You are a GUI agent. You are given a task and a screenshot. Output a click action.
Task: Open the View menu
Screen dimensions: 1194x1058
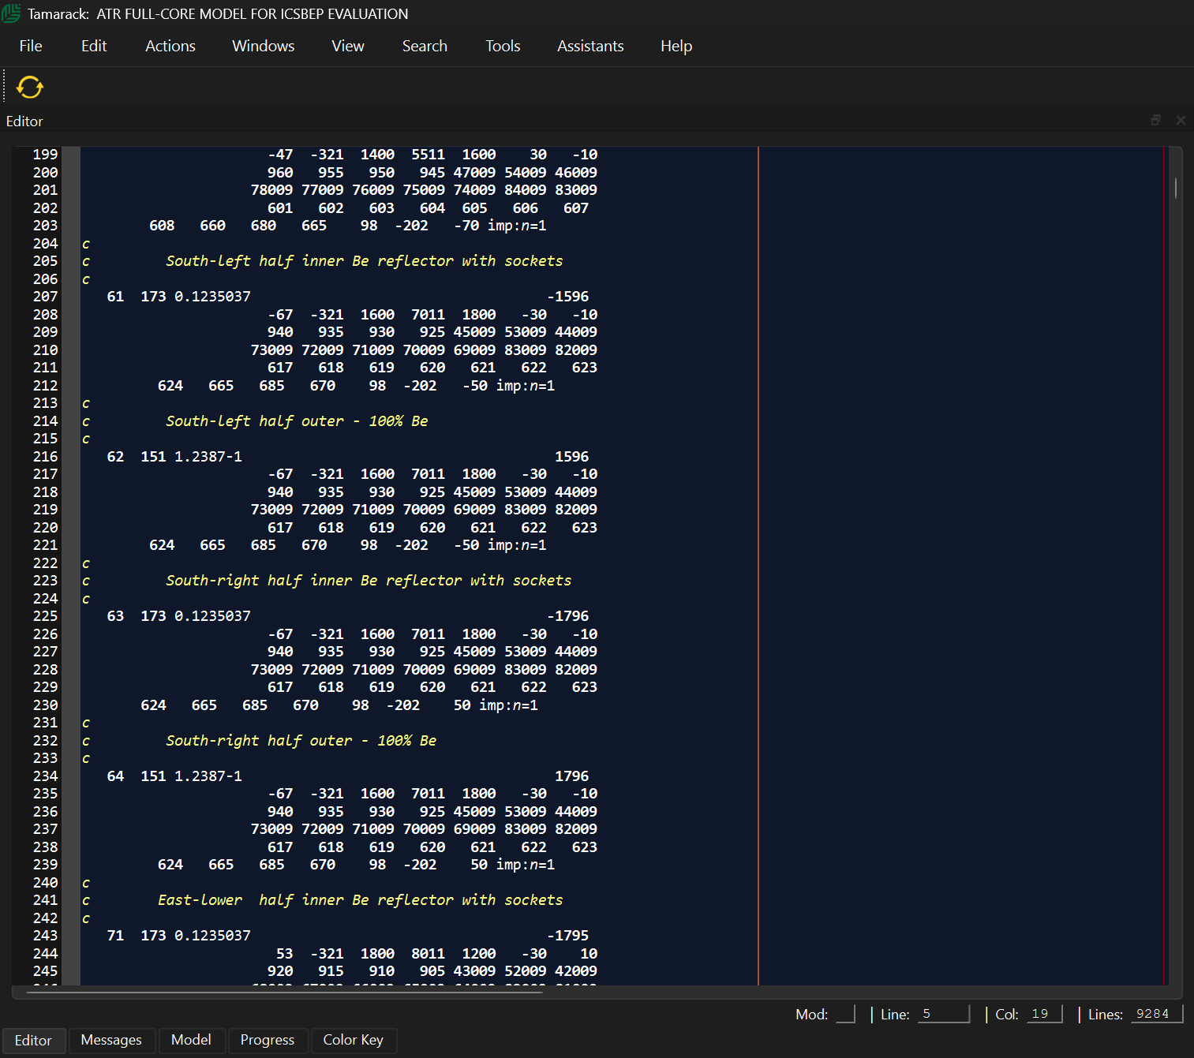point(348,46)
